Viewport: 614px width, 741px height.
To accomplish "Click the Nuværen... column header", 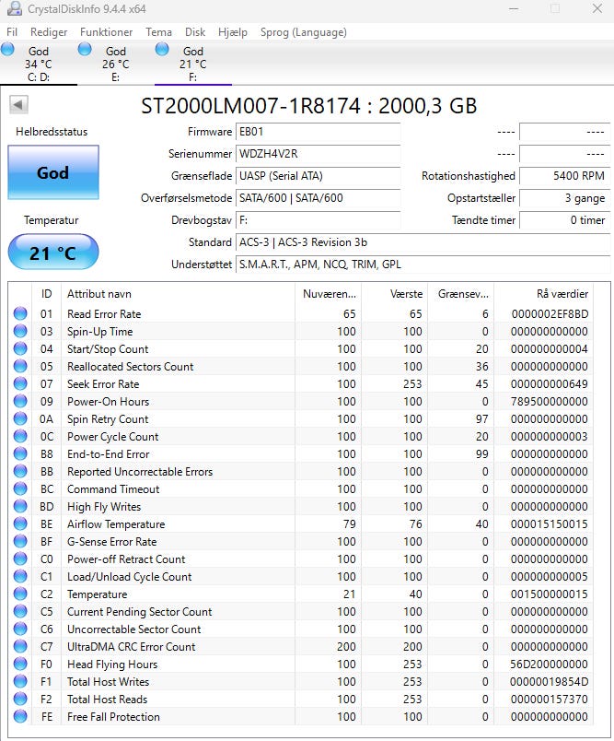I will 329,294.
